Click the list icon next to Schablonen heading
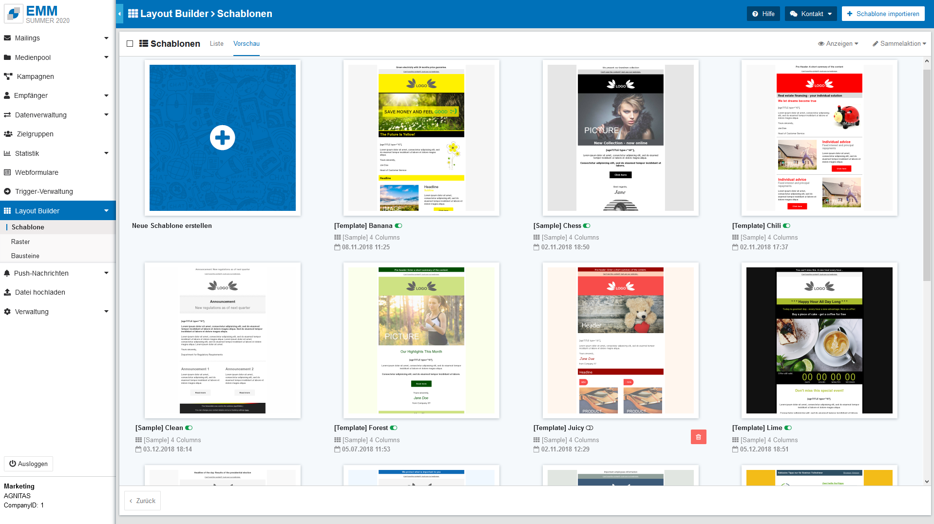This screenshot has height=524, width=934. (x=144, y=43)
